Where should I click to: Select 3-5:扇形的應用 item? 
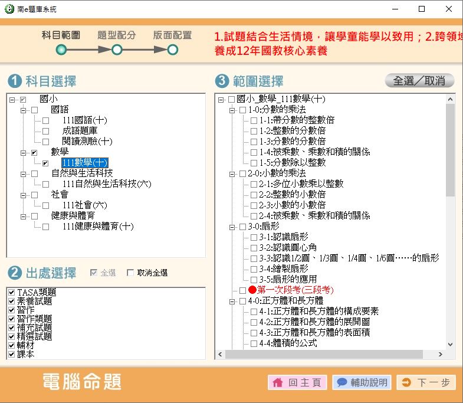pos(288,280)
